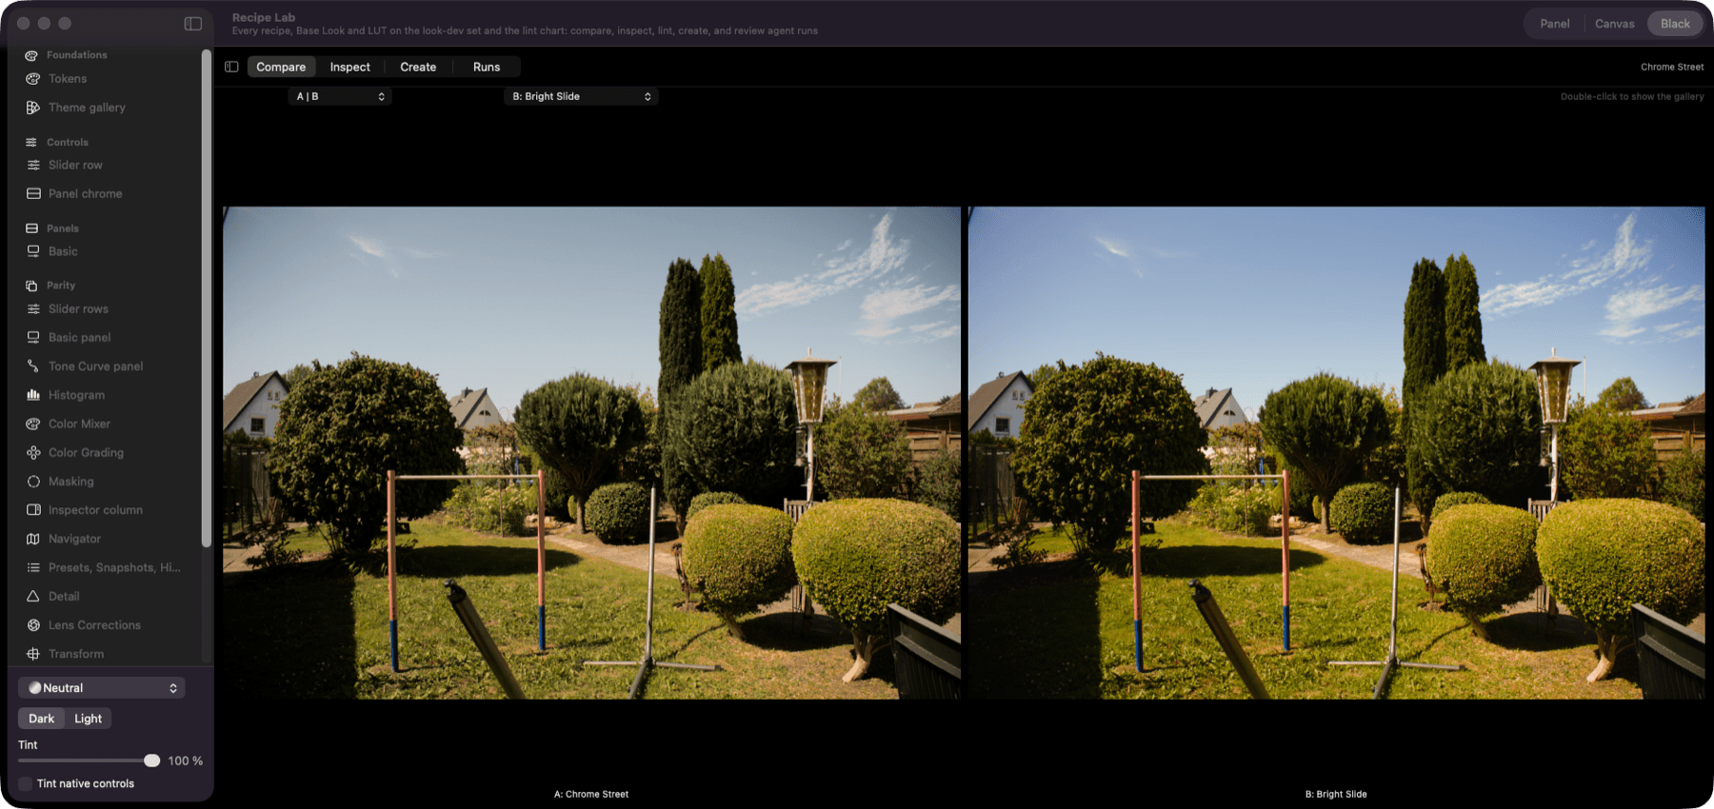1714x809 pixels.
Task: Open the A | B layout dropdown
Action: (x=340, y=96)
